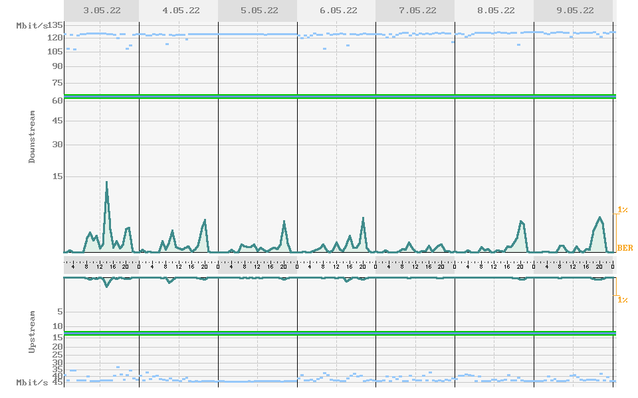Click the vertical Downstream axis label
638x398 pixels.
click(x=32, y=137)
